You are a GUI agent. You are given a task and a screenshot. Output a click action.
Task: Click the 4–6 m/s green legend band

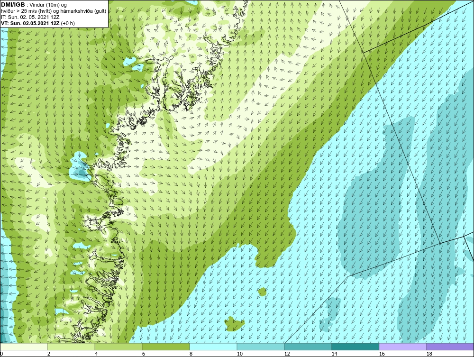[118, 347]
